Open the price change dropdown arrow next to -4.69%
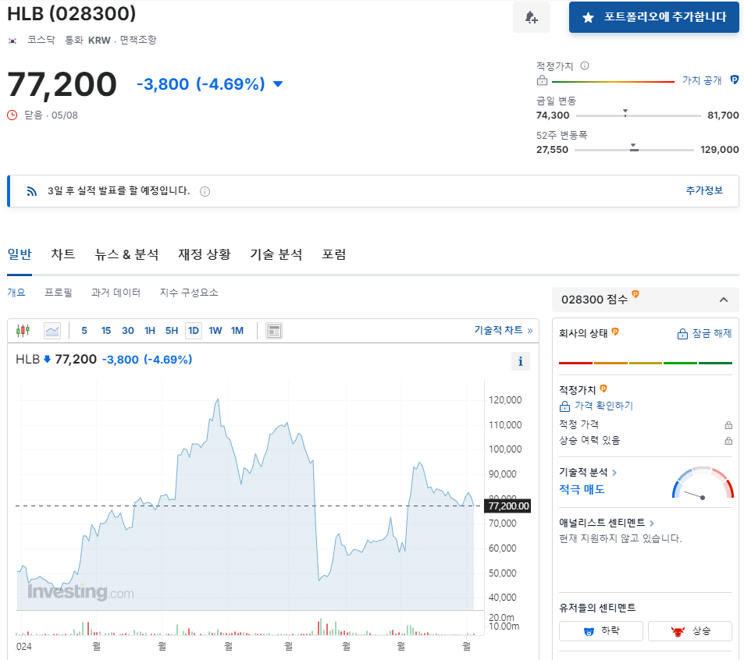 [x=279, y=84]
